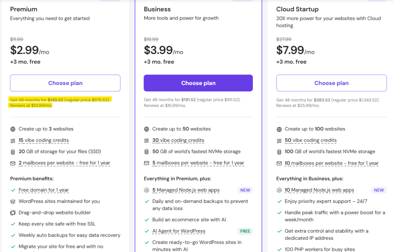Choose the Cloud Startup plan
Image resolution: width=393 pixels, height=252 pixels.
331,83
